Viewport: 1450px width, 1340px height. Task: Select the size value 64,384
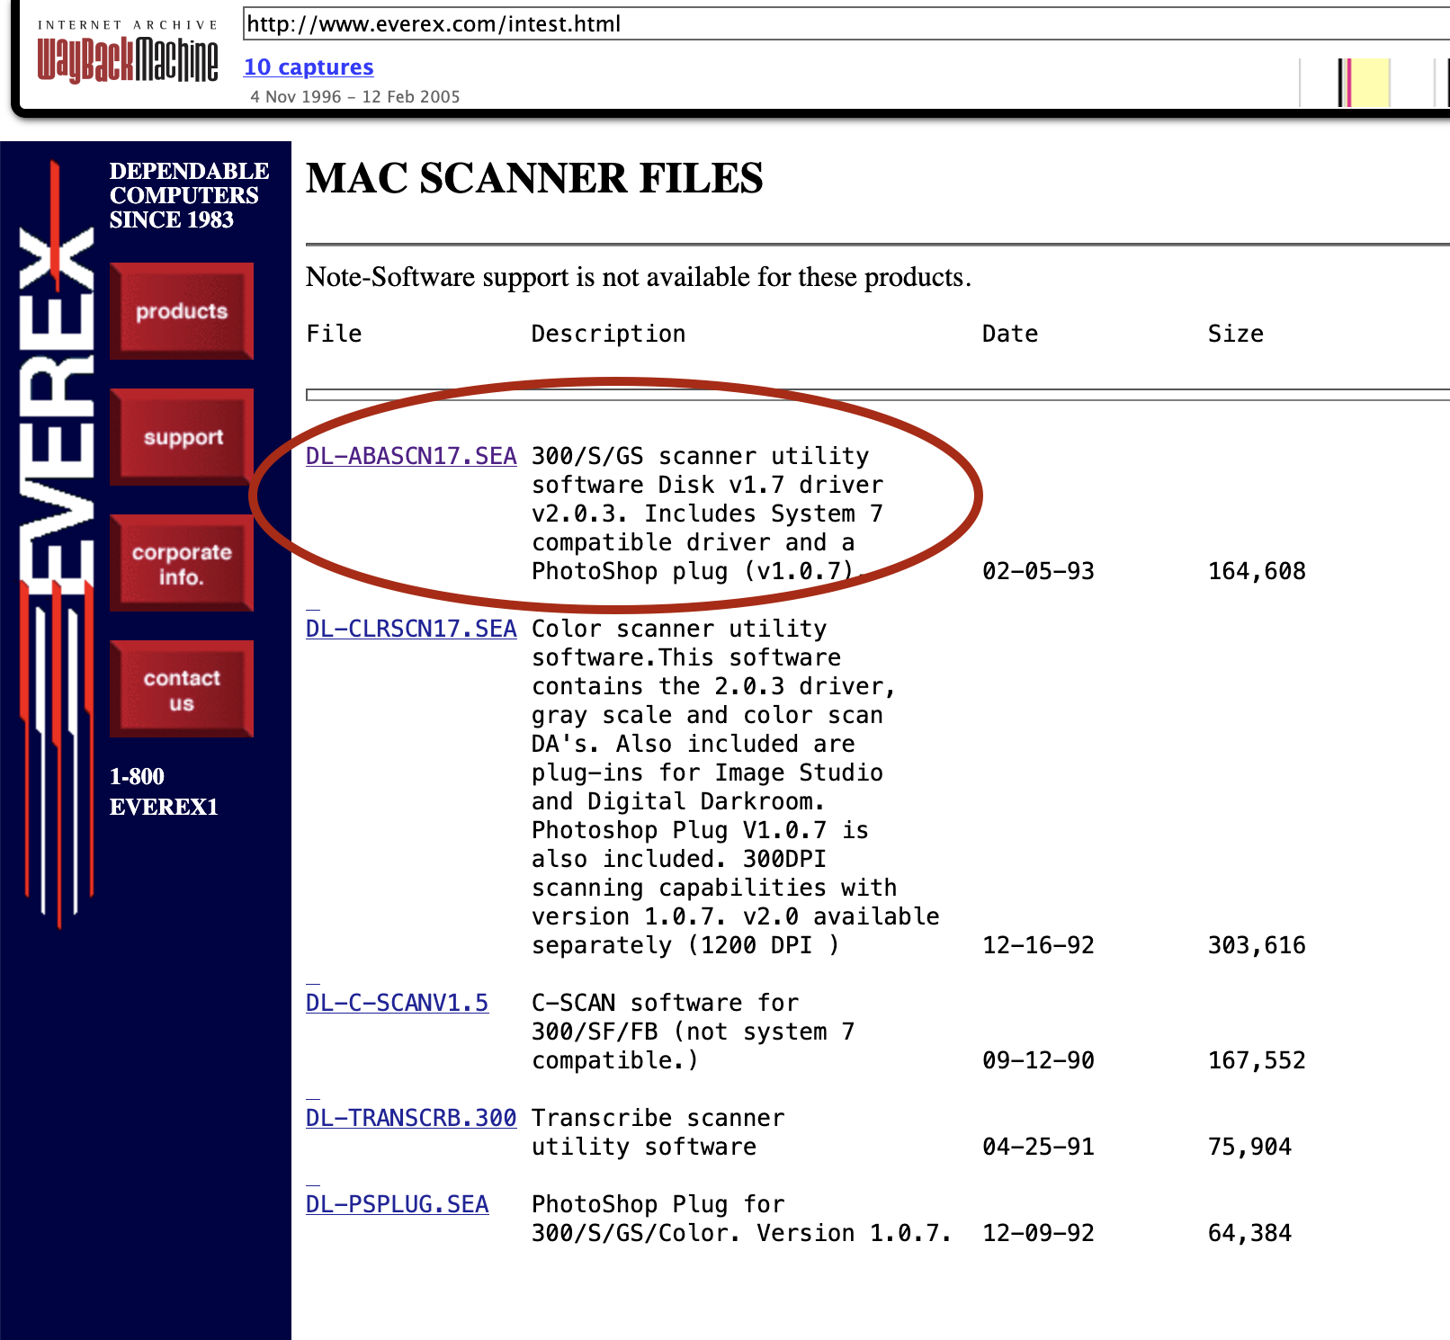click(x=1249, y=1233)
